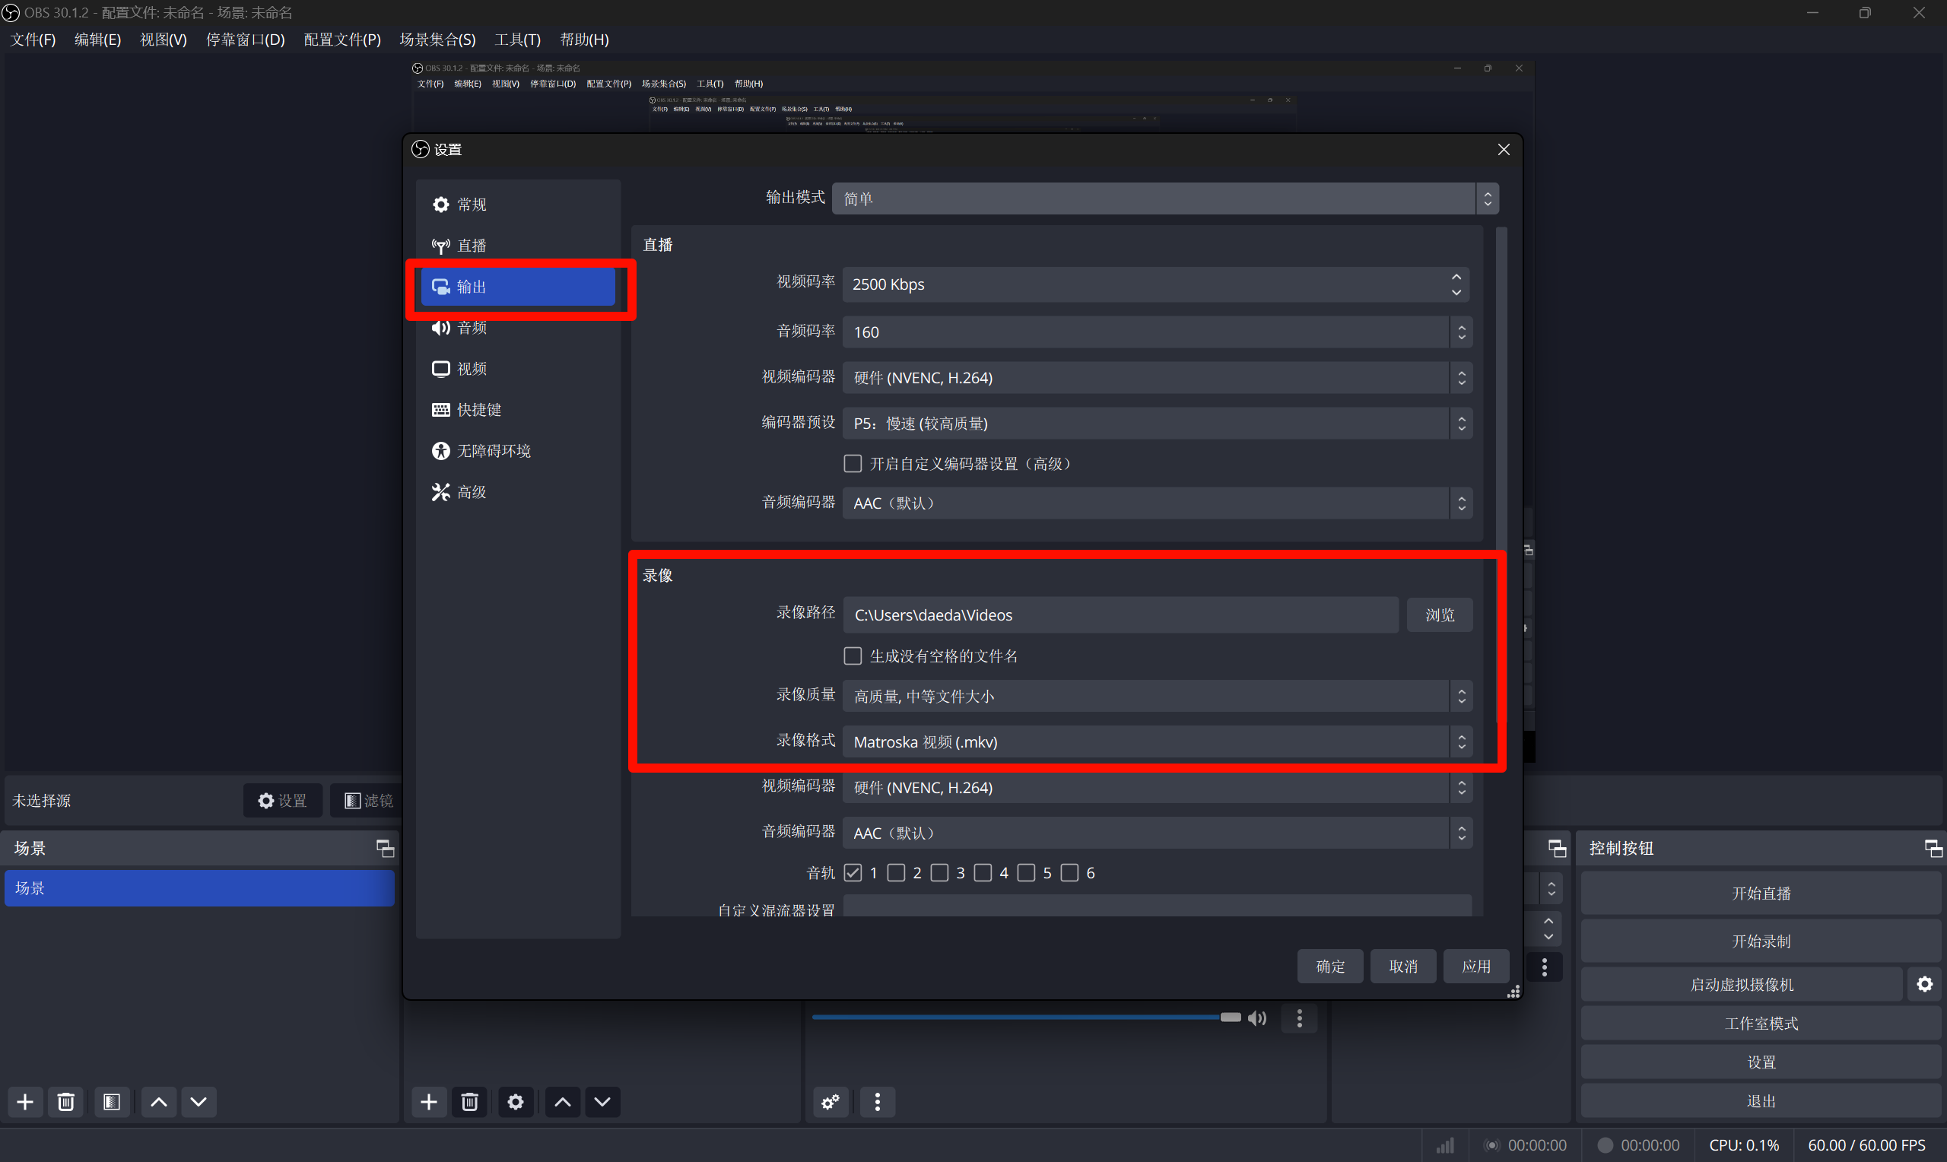Enable 开启自定义编码器设置 checkbox
Viewport: 1947px width, 1162px height.
(853, 464)
